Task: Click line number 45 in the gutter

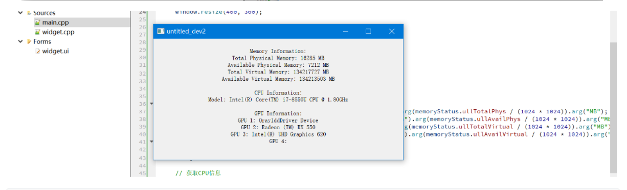Action: [142, 173]
